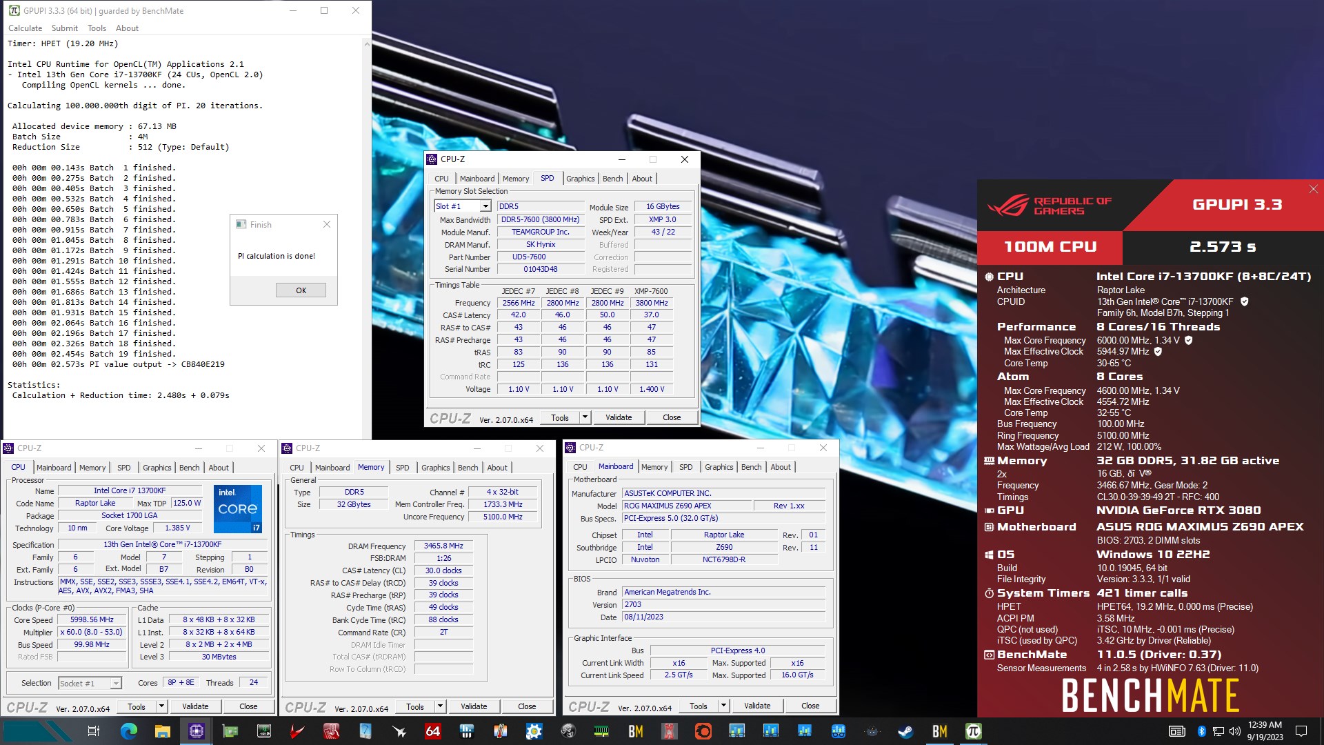Open GPUPI Tools menu
1324x745 pixels.
coord(97,28)
